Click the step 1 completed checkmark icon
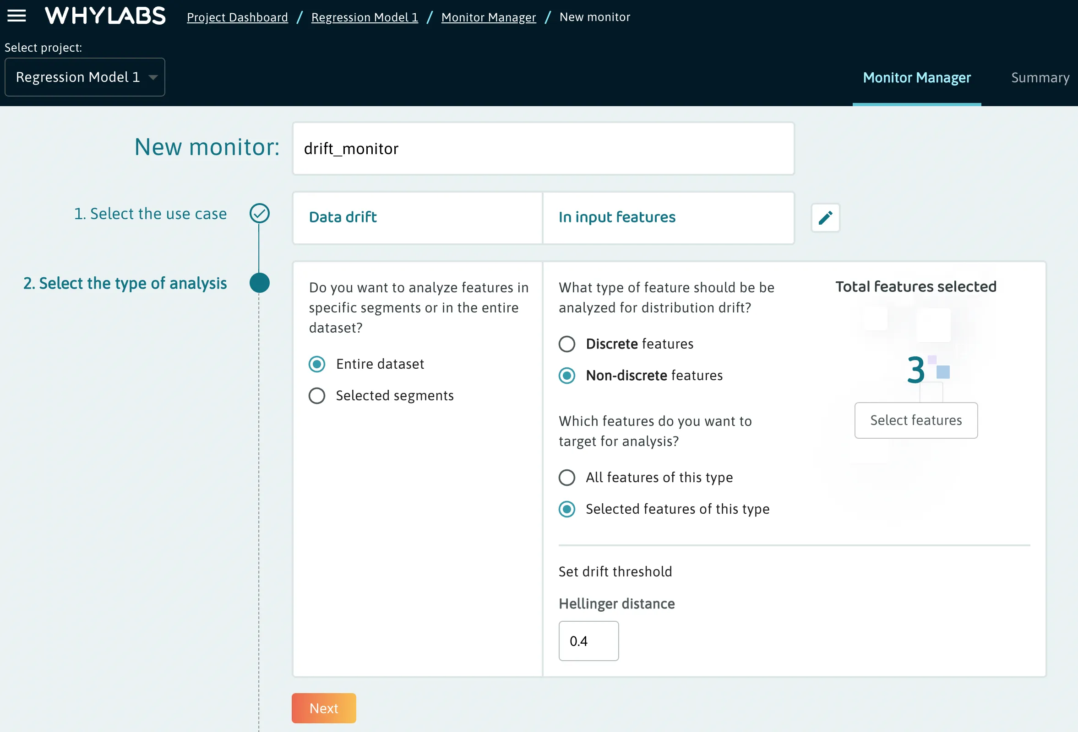Screen dimensions: 1078x732 (x=259, y=213)
